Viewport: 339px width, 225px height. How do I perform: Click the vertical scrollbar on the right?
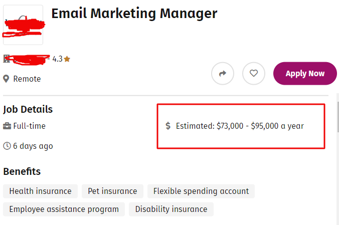click(x=337, y=117)
